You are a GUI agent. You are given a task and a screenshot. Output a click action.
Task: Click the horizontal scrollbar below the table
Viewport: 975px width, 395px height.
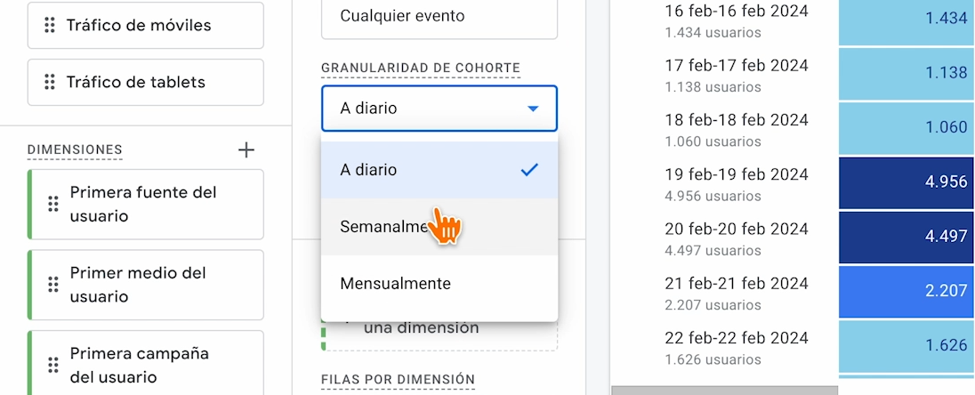(724, 390)
